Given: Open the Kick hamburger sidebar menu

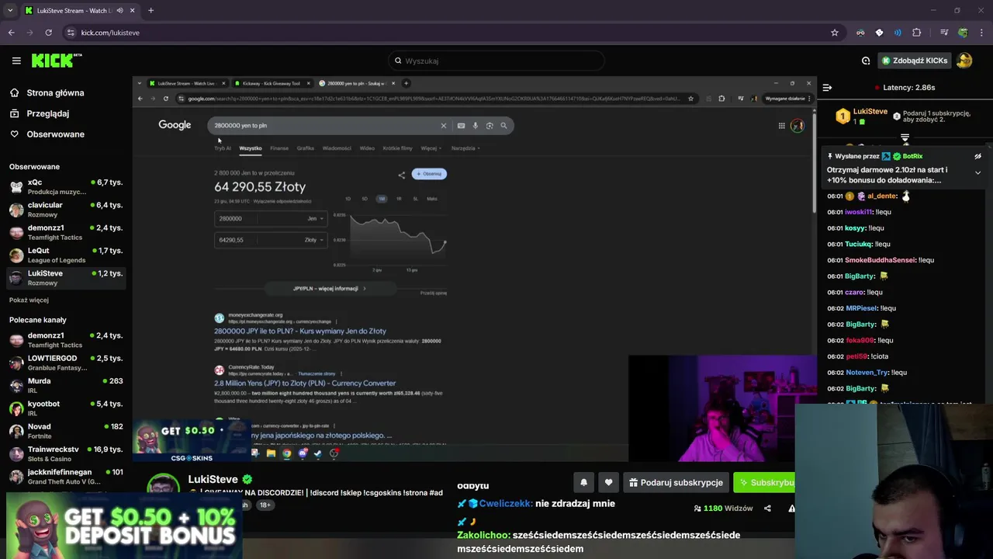Looking at the screenshot, I should pos(16,61).
